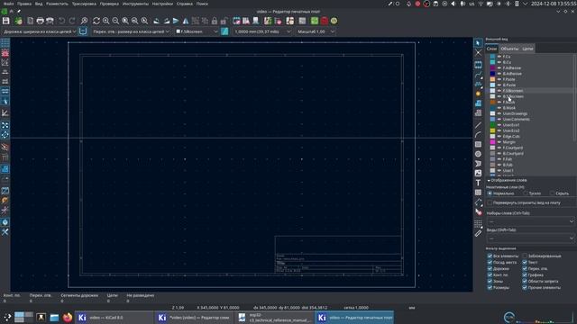Select the Add text (T) tool
The image size is (577, 324).
pyautogui.click(x=478, y=183)
